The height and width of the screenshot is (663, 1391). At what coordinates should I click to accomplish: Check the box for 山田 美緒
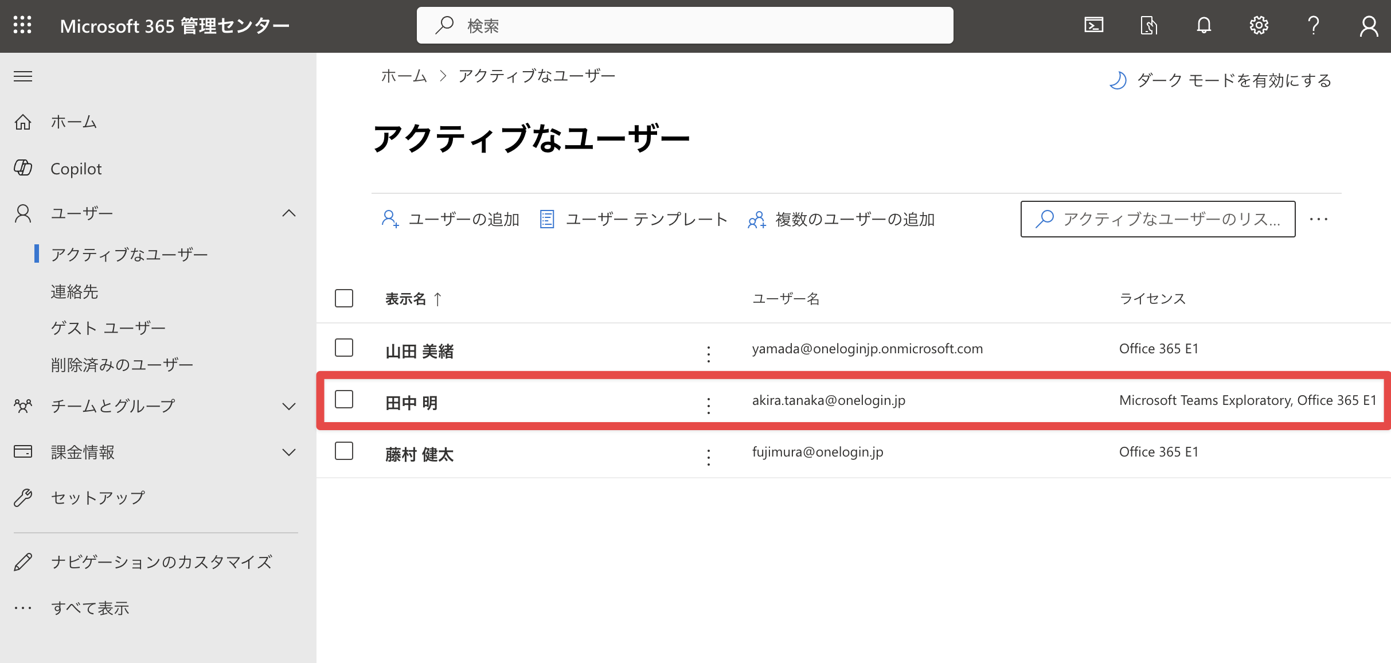pyautogui.click(x=344, y=348)
